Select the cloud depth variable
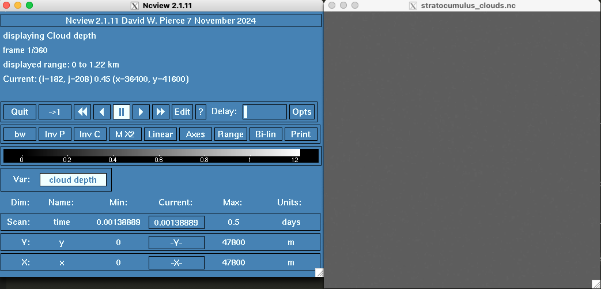 click(x=73, y=179)
